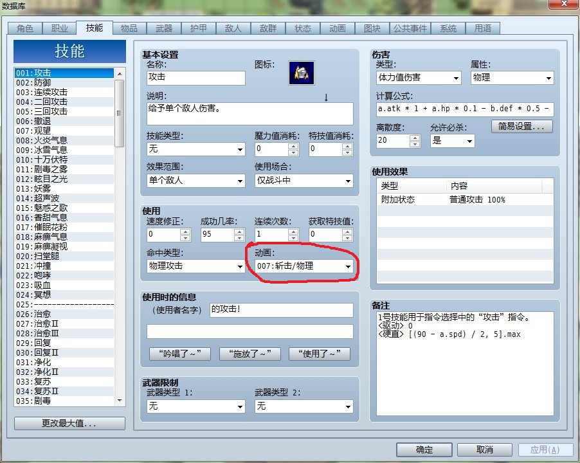Open the 角色 tab
Image resolution: width=580 pixels, height=463 pixels.
25,28
